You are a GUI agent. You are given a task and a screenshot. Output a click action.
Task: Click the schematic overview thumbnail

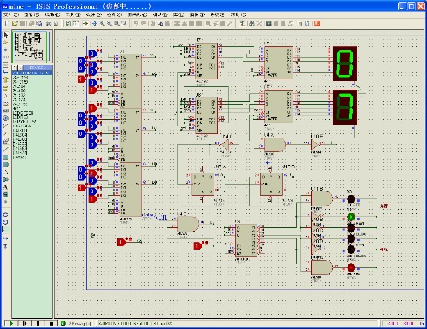pyautogui.click(x=32, y=46)
